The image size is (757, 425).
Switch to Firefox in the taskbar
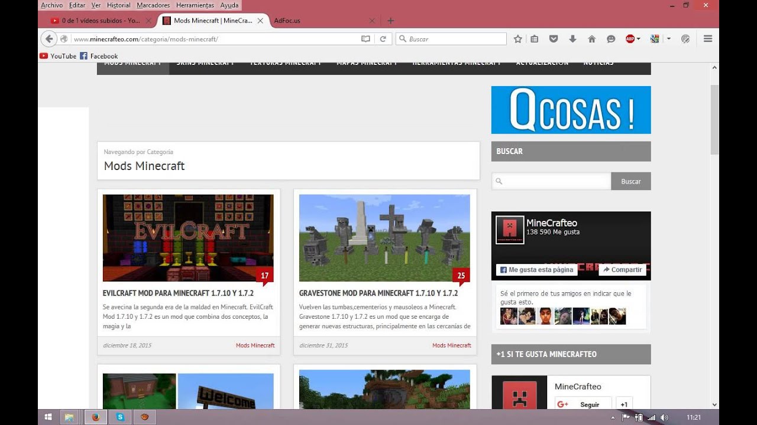tap(95, 417)
